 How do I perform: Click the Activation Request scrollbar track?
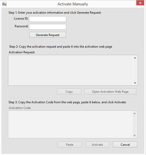point(135,70)
